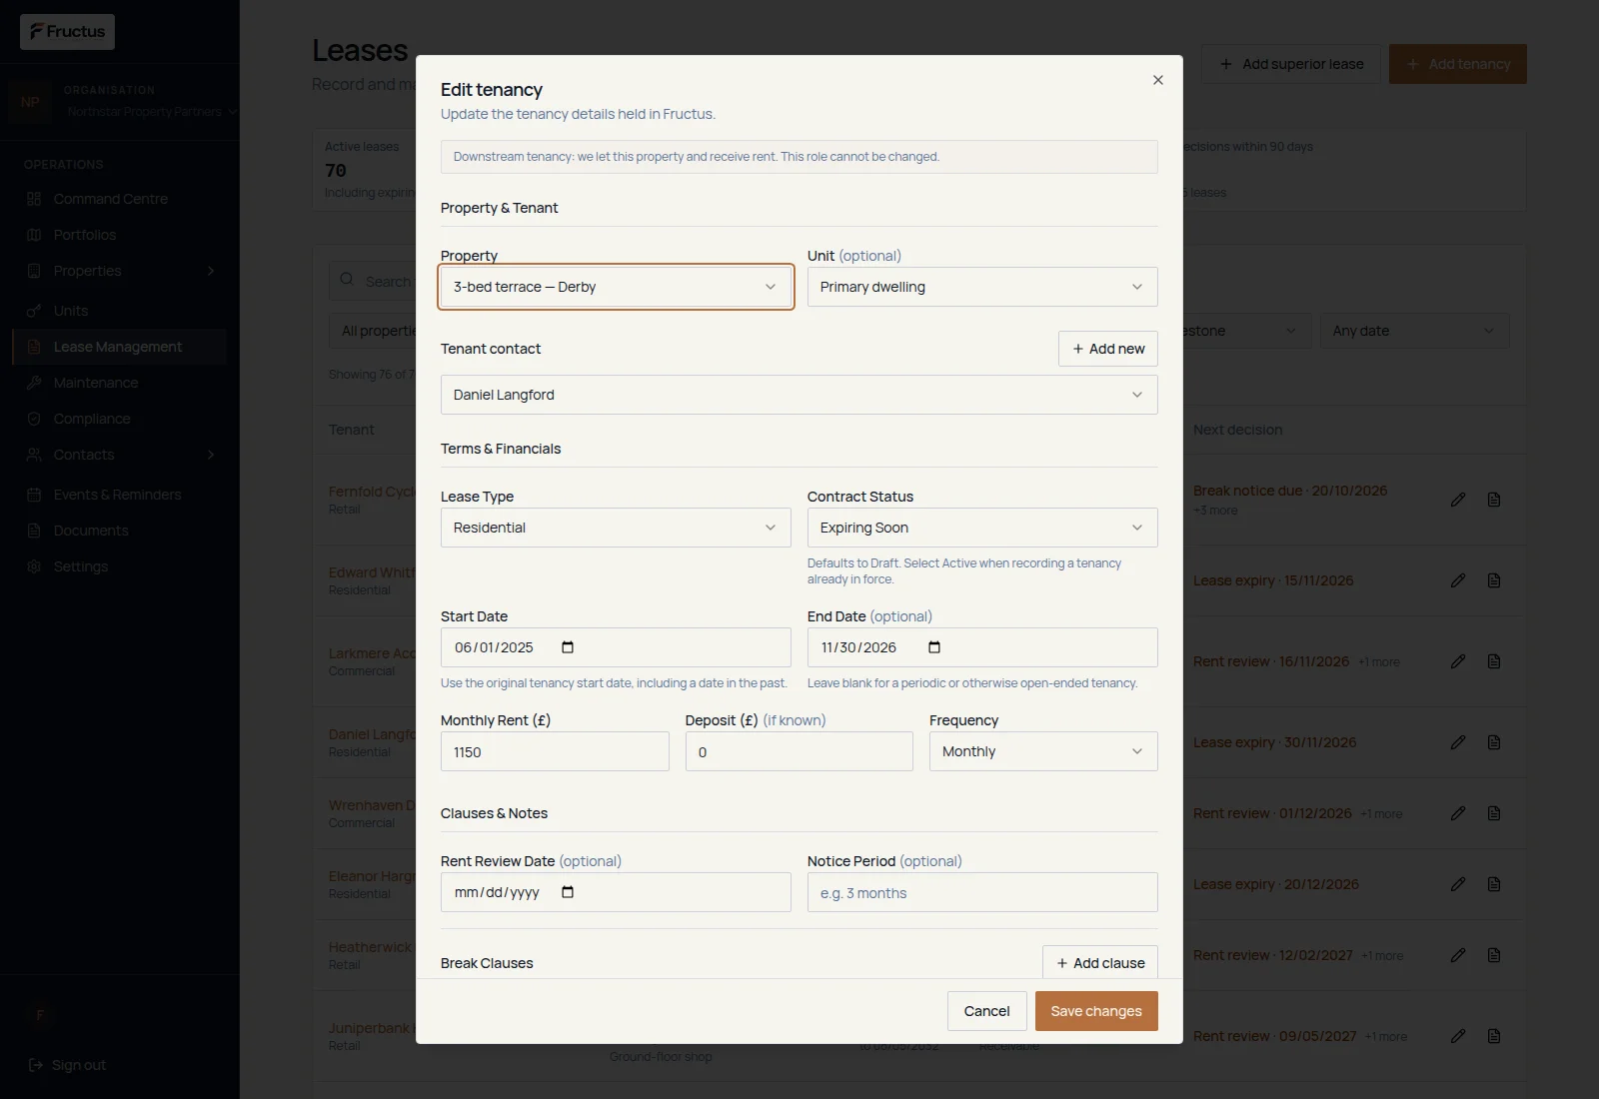Expand the Contacts submenu chevron
Screen dimensions: 1599x1099
click(211, 455)
